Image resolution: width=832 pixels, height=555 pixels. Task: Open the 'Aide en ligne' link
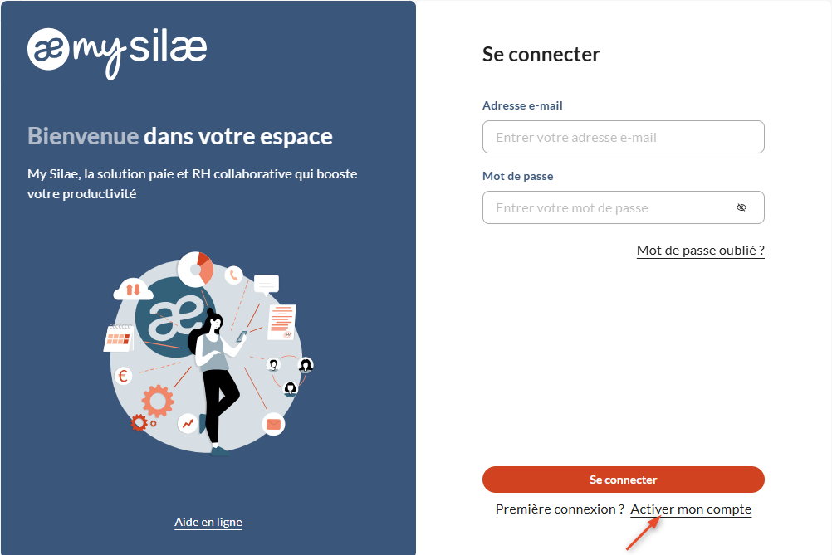[x=208, y=522]
